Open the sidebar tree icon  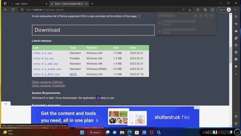[236, 66]
